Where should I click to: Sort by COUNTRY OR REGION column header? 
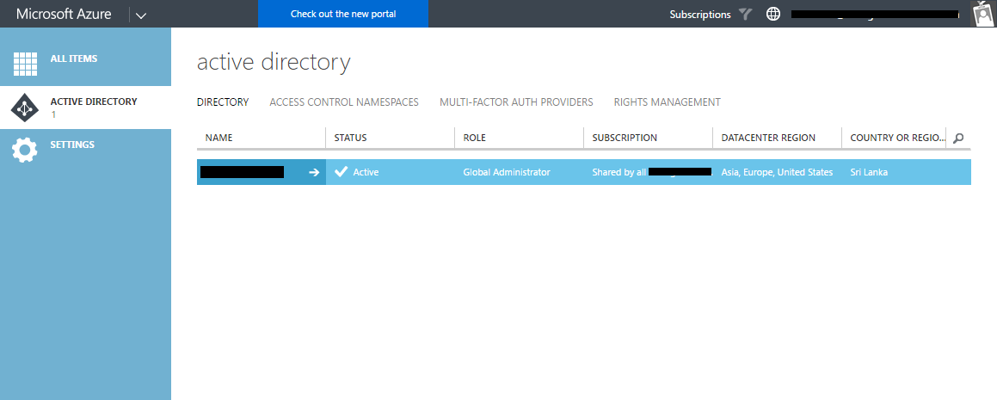(898, 138)
